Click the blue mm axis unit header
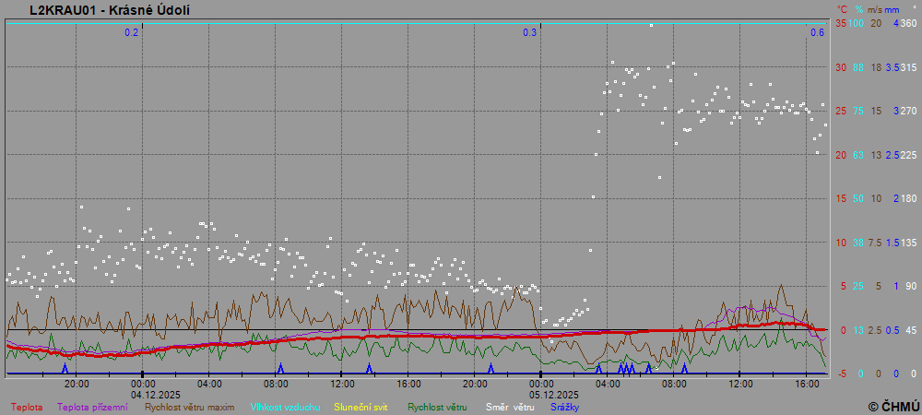The width and height of the screenshot is (922, 415). pyautogui.click(x=892, y=9)
